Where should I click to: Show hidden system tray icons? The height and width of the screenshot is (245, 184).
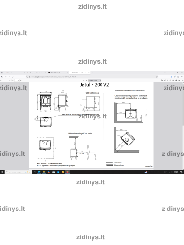162,172
